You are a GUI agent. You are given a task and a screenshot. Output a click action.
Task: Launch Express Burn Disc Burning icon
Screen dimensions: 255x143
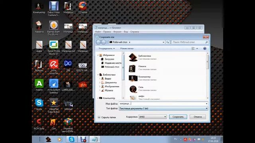pos(53,28)
